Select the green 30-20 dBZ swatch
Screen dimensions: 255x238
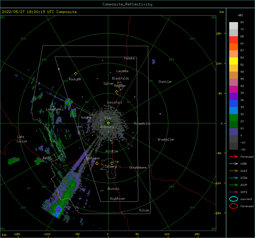pos(233,118)
